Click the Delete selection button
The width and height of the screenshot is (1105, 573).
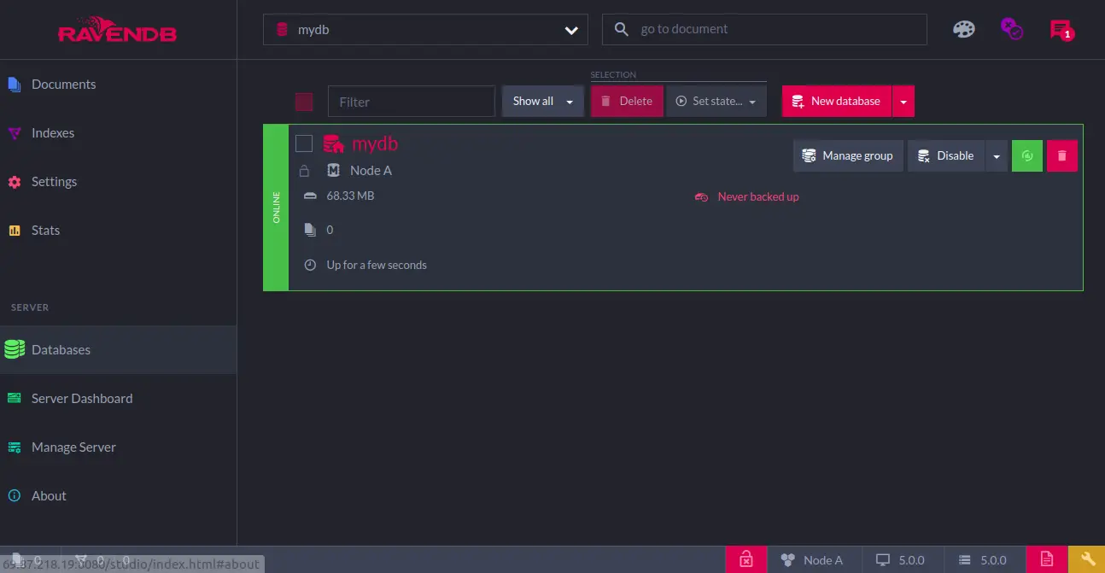(x=627, y=101)
